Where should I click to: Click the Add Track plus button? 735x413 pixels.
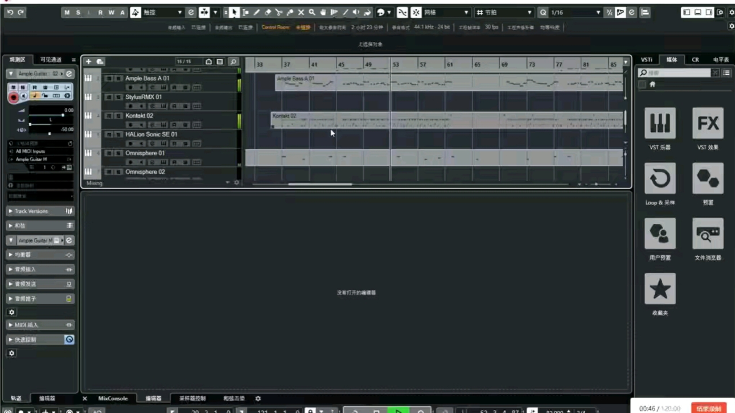coord(88,62)
